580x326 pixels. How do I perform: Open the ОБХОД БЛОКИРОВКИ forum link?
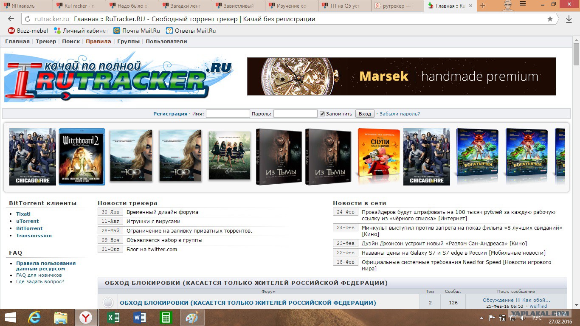click(x=248, y=303)
